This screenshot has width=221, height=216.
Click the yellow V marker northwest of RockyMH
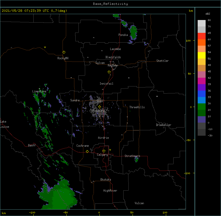45,47
